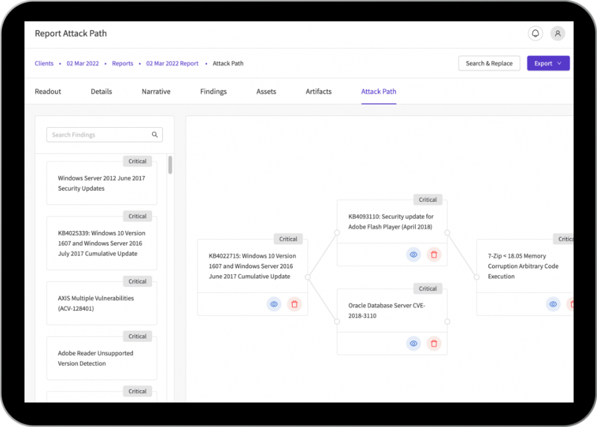This screenshot has width=597, height=427.
Task: Open the notifications bell icon
Action: [x=535, y=34]
